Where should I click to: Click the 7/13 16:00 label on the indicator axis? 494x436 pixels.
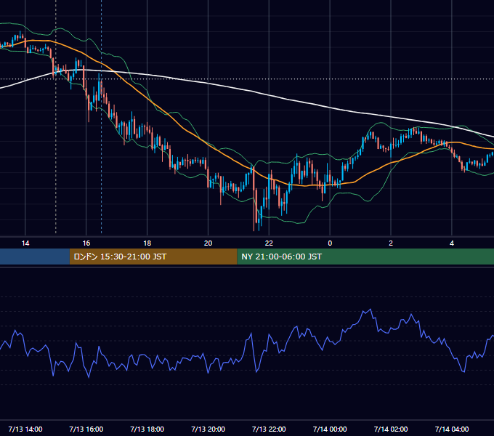86,429
